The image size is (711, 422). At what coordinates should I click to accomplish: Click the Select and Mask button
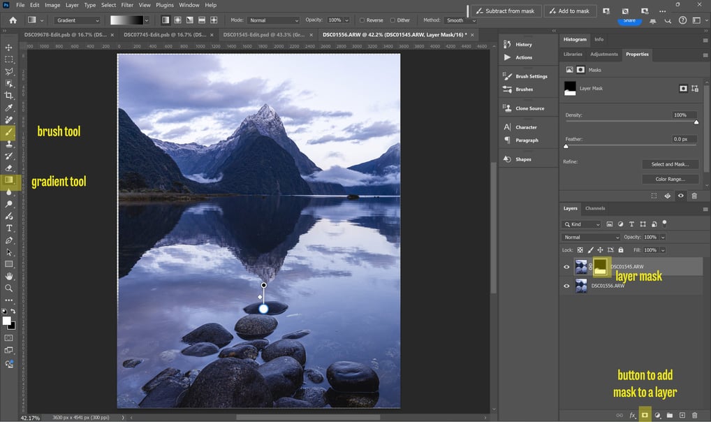pyautogui.click(x=670, y=164)
